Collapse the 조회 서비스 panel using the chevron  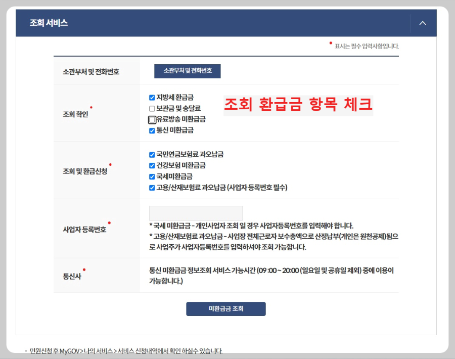coord(423,23)
